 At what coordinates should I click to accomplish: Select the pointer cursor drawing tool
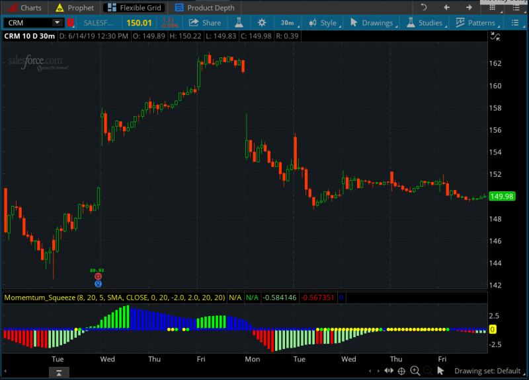pos(441,371)
